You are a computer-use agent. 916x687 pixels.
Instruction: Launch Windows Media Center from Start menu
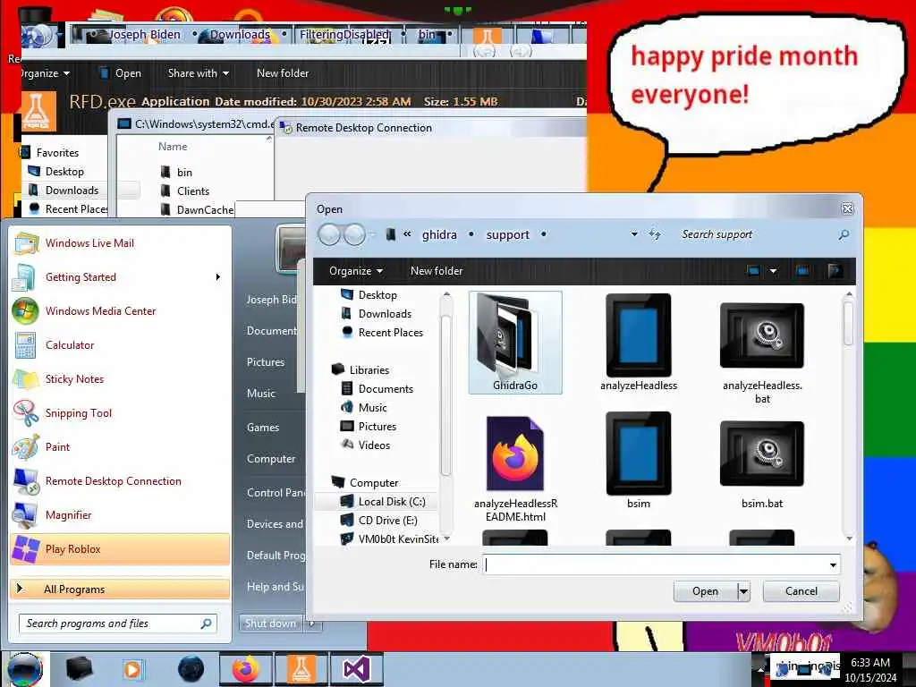point(120,310)
